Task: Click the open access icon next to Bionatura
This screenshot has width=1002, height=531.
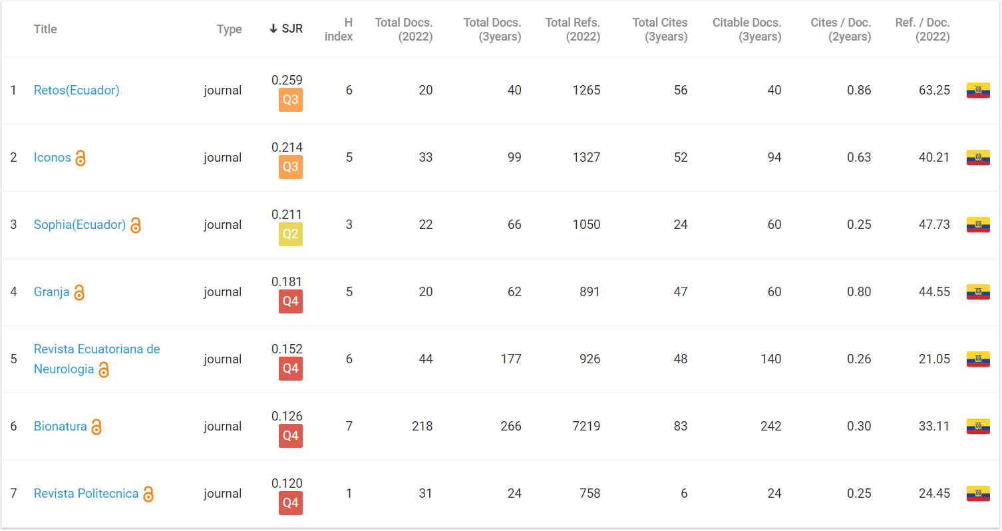Action: tap(96, 427)
